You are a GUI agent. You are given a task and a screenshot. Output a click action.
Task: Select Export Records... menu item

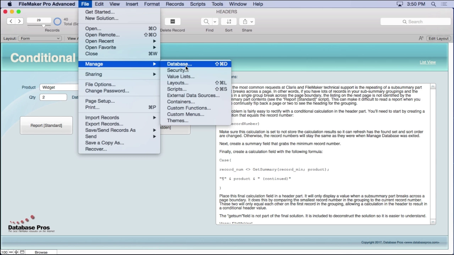(x=120, y=124)
